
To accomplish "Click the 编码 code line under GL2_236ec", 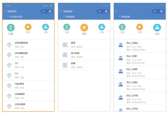I will pos(136,50).
